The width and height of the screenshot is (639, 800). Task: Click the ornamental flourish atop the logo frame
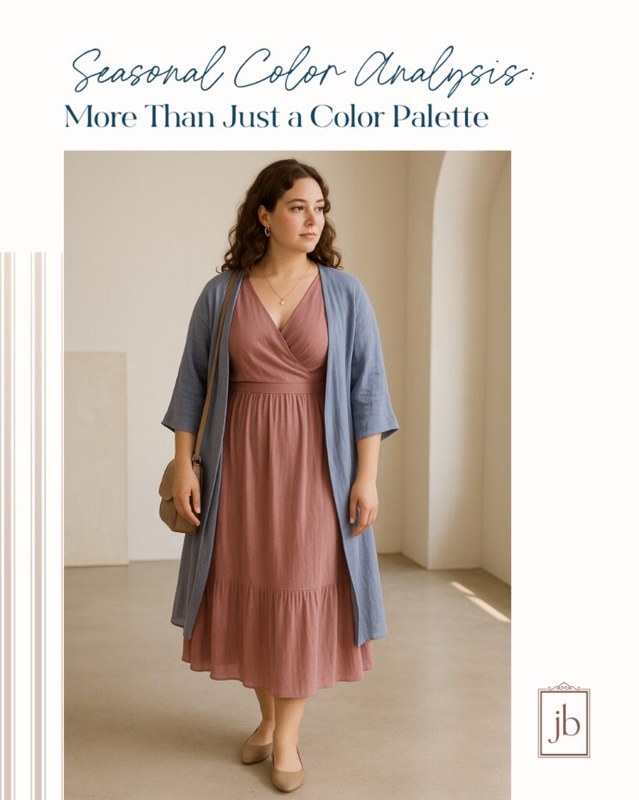pos(563,686)
